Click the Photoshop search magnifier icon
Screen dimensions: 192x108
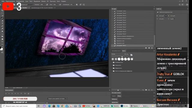tap(179, 5)
